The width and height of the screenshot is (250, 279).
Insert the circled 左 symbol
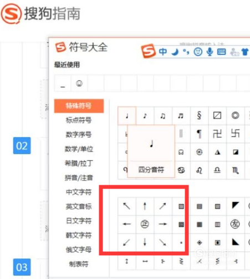click(235, 224)
